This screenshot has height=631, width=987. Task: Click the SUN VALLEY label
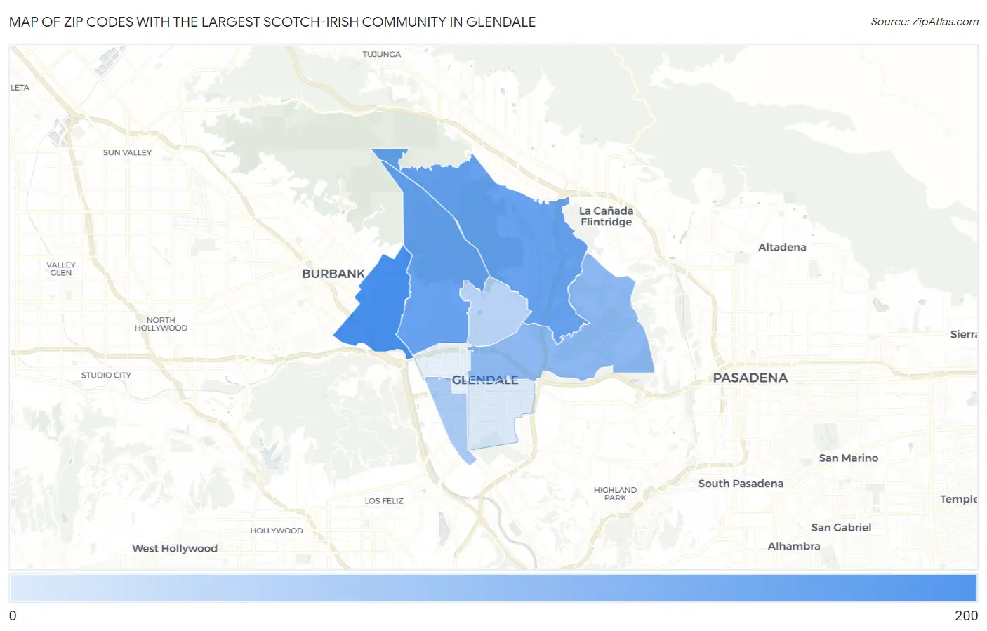coord(127,152)
